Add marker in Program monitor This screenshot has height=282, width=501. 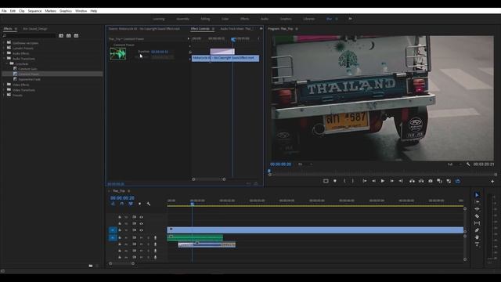[x=335, y=181]
